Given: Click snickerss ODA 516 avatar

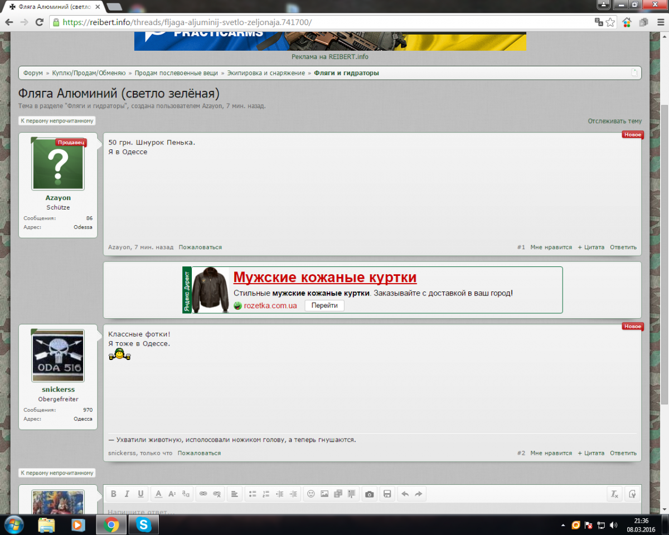Looking at the screenshot, I should coord(58,356).
